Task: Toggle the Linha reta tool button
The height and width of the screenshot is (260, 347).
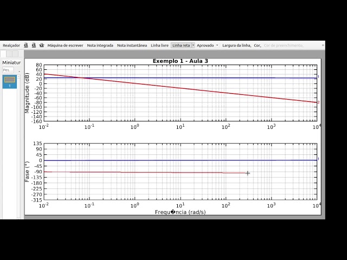Action: pyautogui.click(x=181, y=45)
